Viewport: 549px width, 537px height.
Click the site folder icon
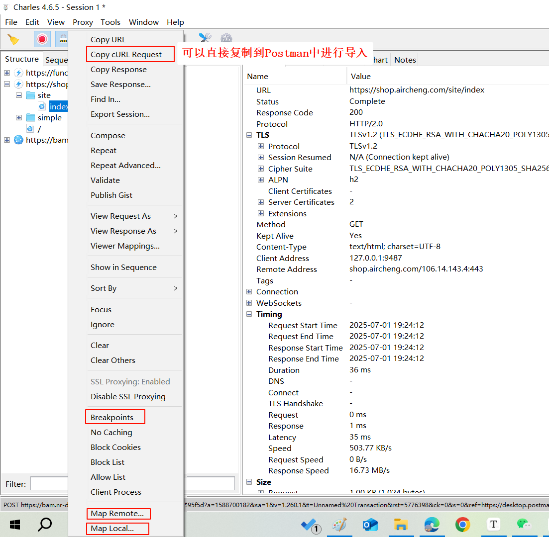tap(30, 95)
